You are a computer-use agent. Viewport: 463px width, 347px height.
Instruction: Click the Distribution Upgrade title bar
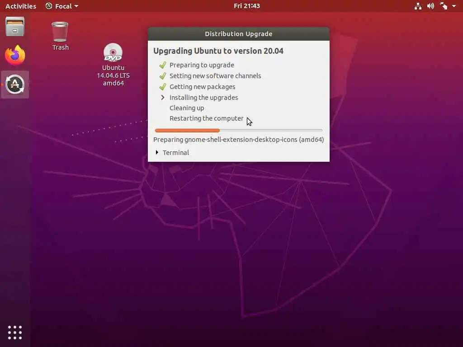tap(239, 34)
